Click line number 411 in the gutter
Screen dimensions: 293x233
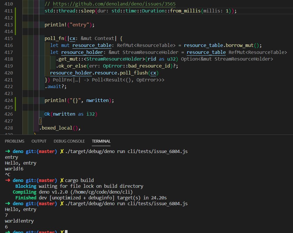(x=9, y=11)
